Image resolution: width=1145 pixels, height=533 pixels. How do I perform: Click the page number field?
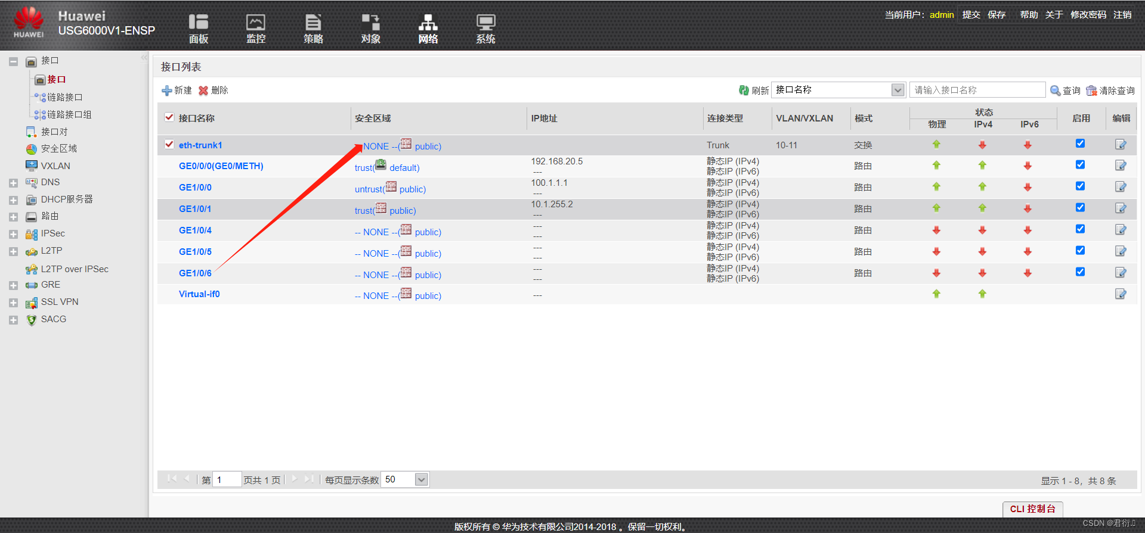click(227, 479)
